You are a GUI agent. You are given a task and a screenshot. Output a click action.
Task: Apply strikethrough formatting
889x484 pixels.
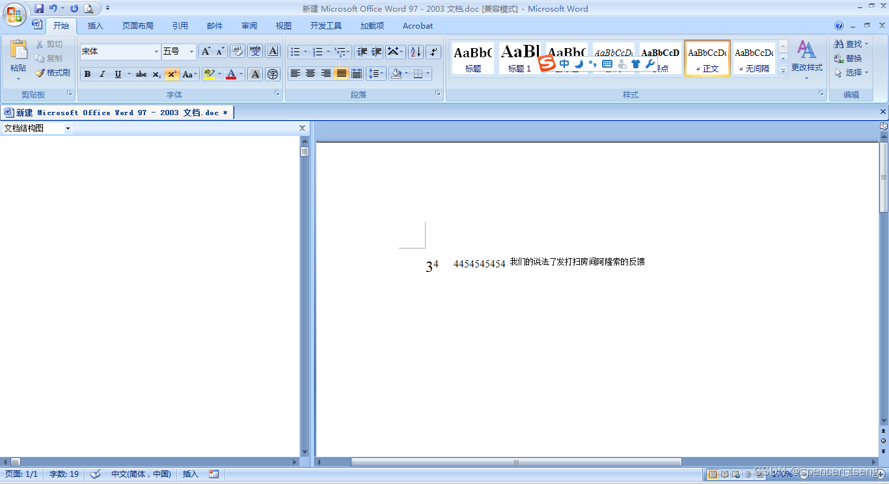click(141, 74)
